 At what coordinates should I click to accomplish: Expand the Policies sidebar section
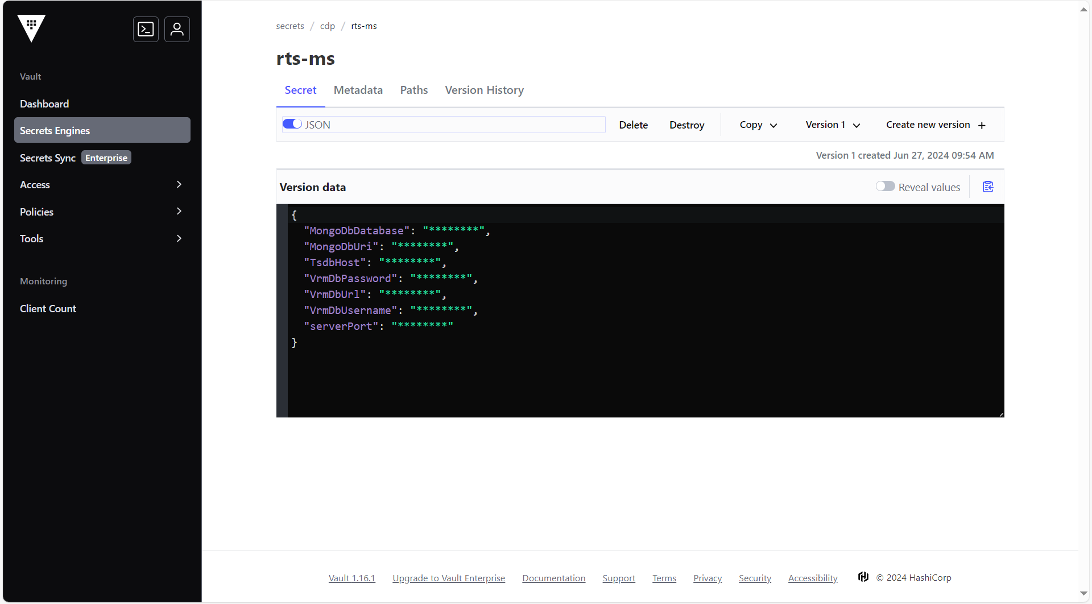(102, 212)
